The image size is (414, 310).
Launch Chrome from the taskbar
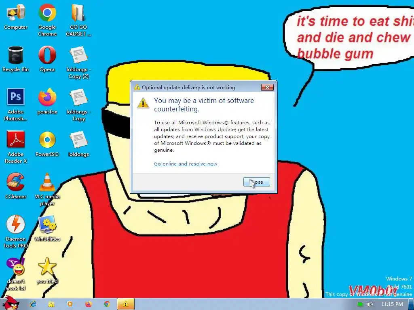point(107,304)
